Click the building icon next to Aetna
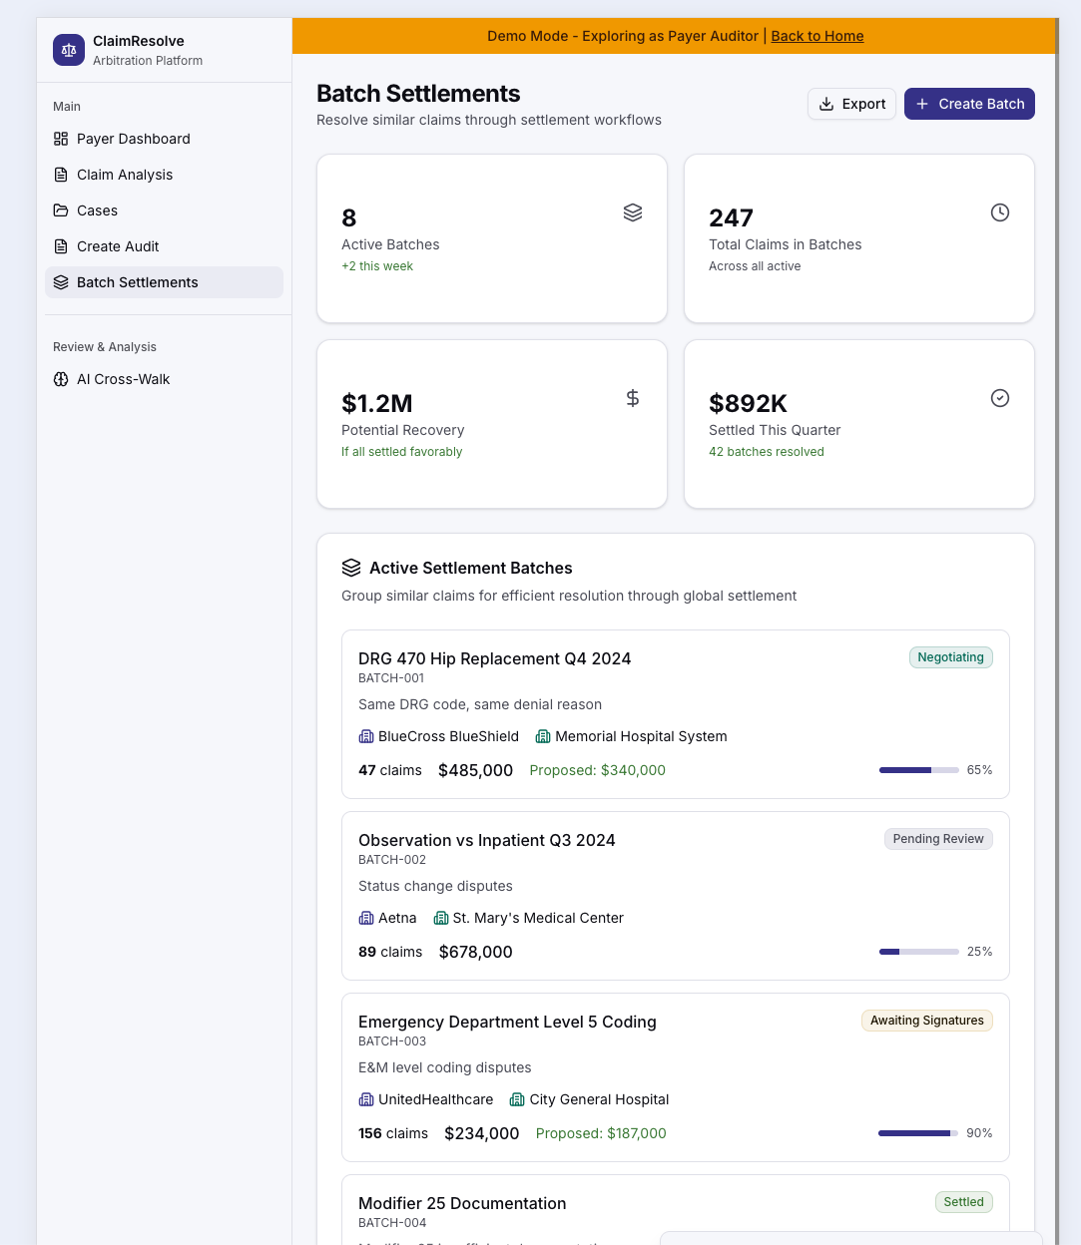The height and width of the screenshot is (1245, 1081). pyautogui.click(x=366, y=918)
